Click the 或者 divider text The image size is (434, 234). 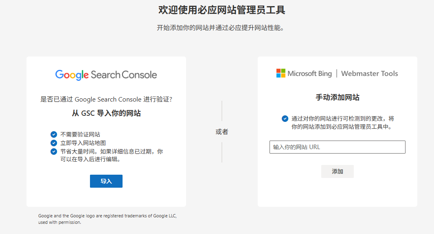tap(222, 132)
